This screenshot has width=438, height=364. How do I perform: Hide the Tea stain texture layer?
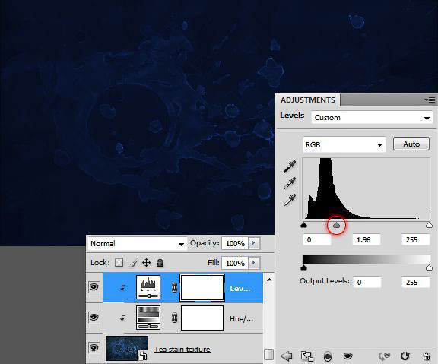point(94,347)
